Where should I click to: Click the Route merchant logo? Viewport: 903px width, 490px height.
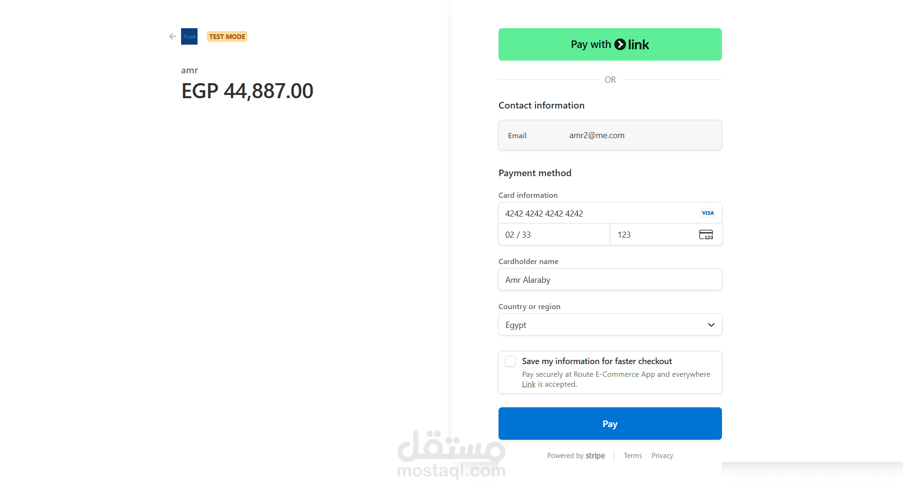(189, 37)
